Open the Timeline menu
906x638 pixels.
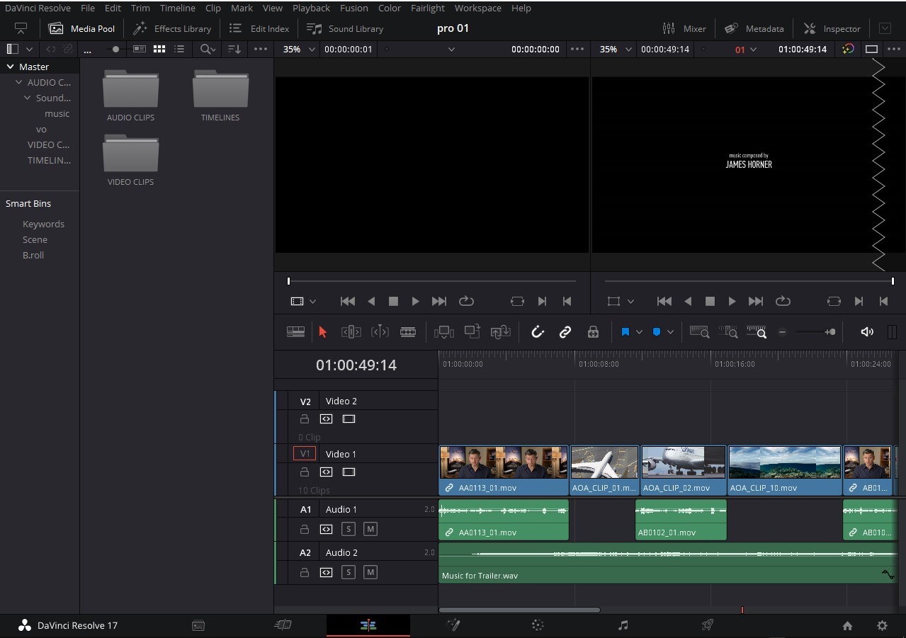pyautogui.click(x=177, y=8)
